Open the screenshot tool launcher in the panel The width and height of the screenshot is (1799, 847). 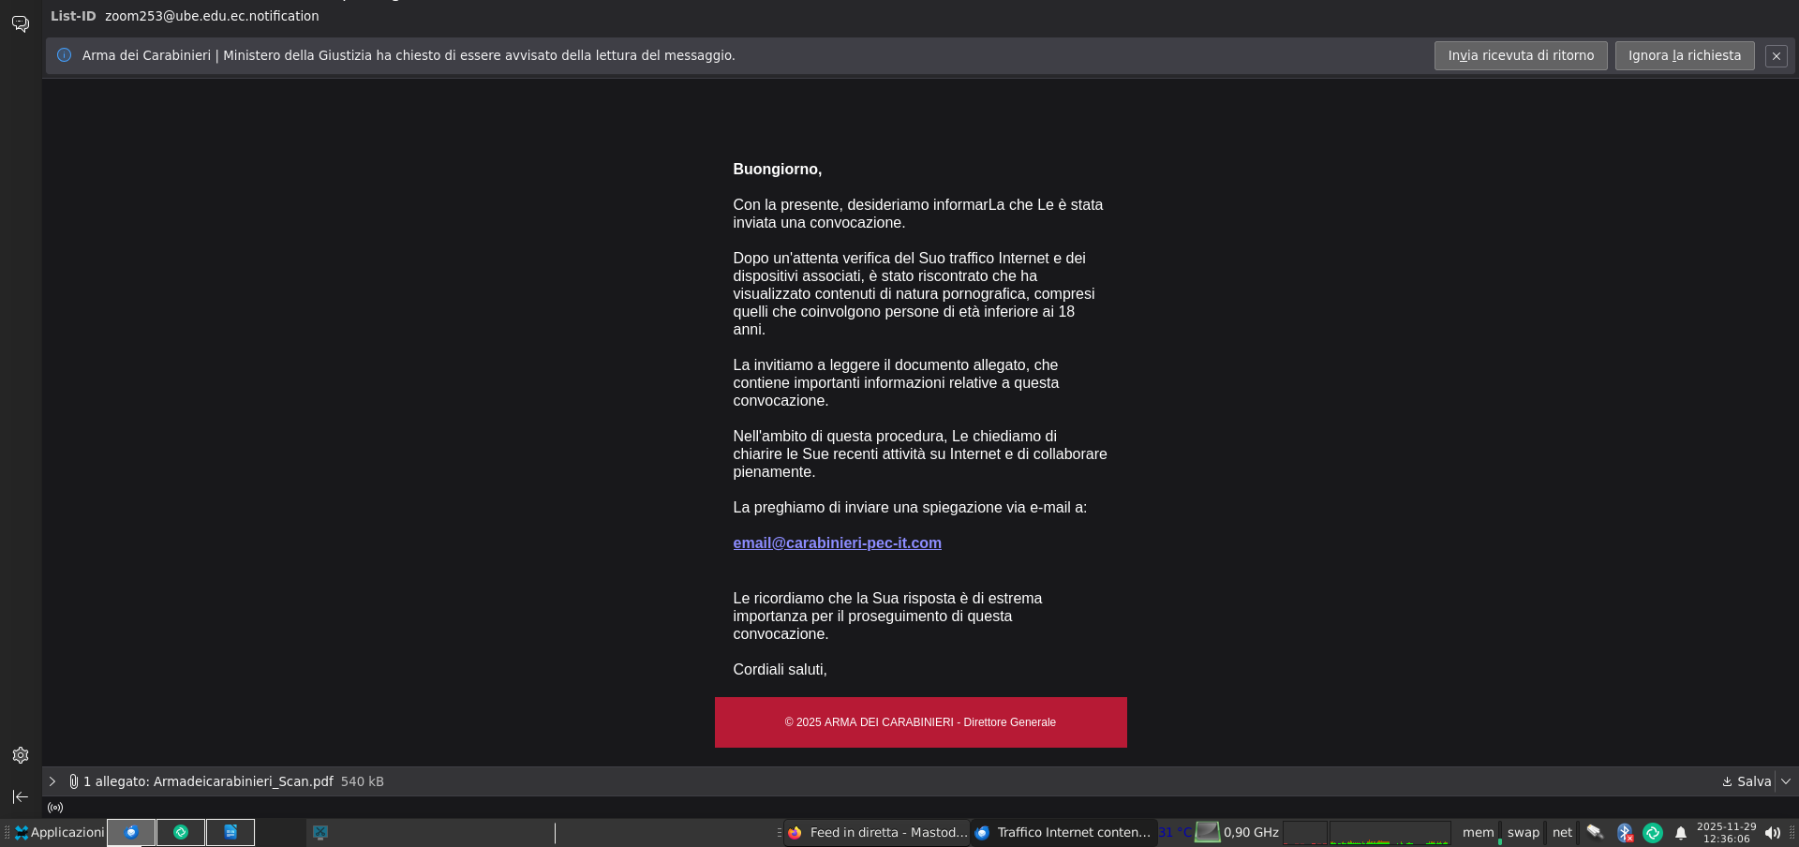pos(320,832)
